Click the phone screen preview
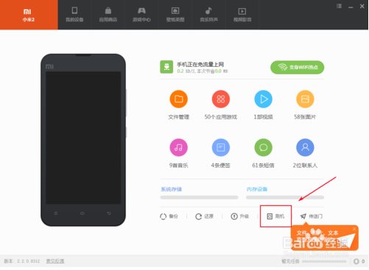The height and width of the screenshot is (270, 369). point(83,138)
